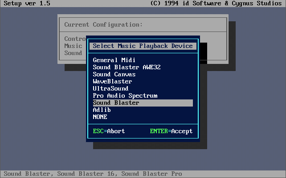Click the partially hidden Control row

point(74,39)
